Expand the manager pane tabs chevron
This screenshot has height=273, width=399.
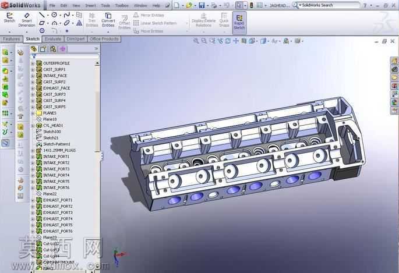[x=96, y=48]
